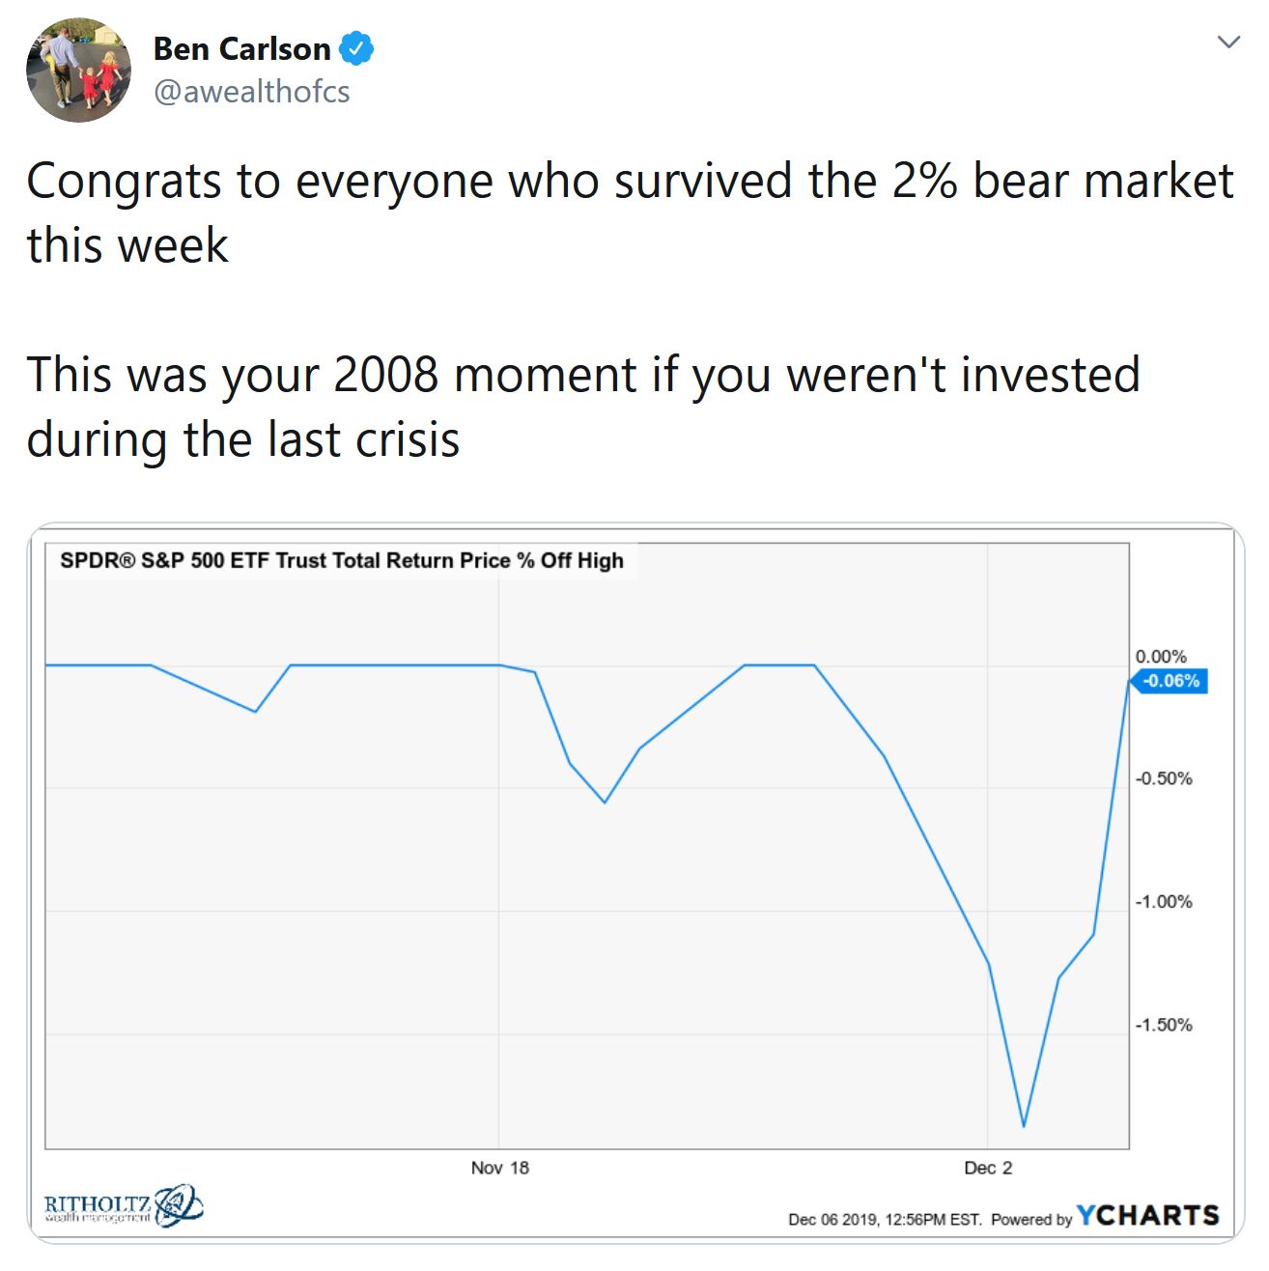Image resolution: width=1269 pixels, height=1271 pixels.
Task: Open Ben Carlson's profile avatar photo
Action: click(x=78, y=70)
